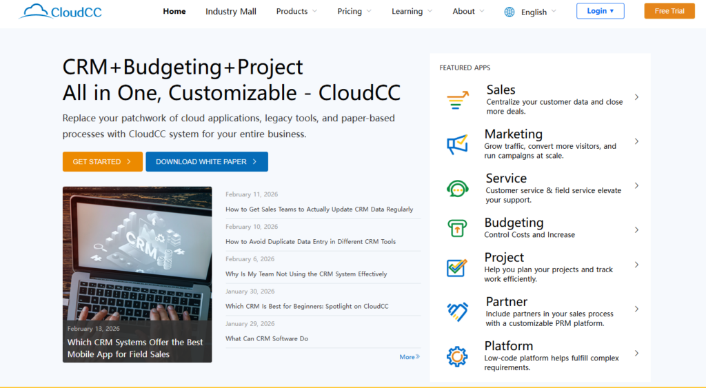The image size is (706, 388).
Task: Open the Learning dropdown menu
Action: point(412,11)
